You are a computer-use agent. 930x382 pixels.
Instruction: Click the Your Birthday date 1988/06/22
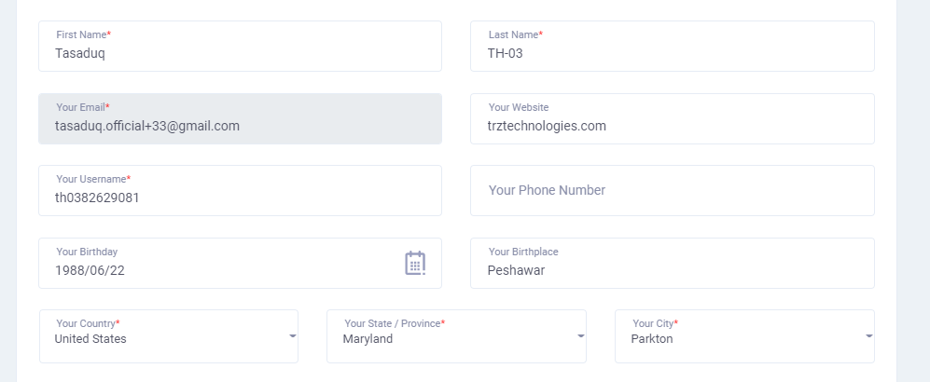90,270
